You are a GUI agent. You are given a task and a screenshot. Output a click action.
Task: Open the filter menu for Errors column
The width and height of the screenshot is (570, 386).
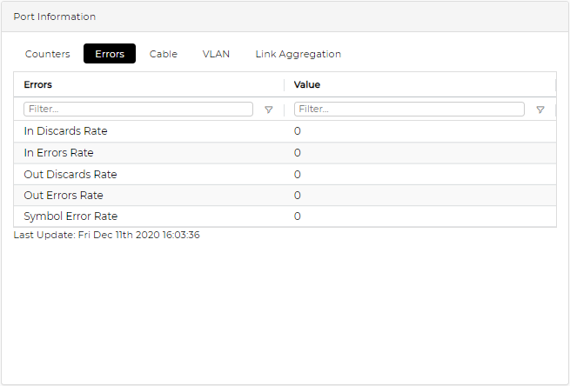click(269, 110)
